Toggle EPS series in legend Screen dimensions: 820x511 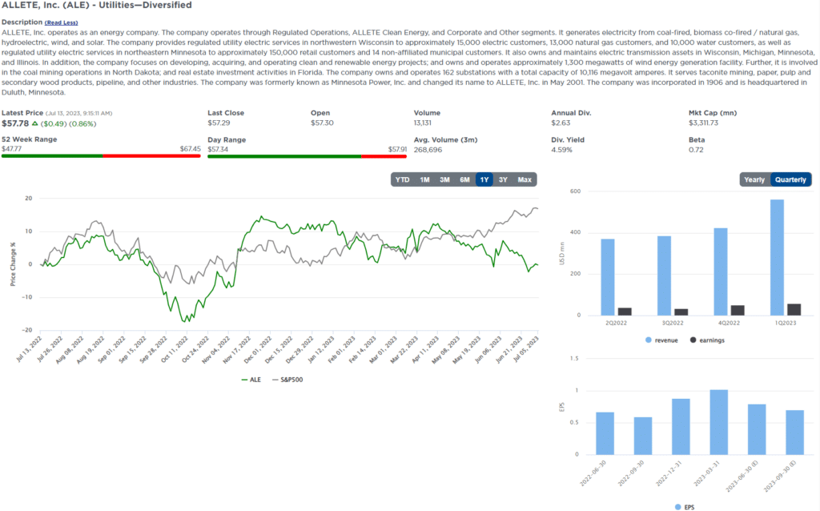coord(685,507)
